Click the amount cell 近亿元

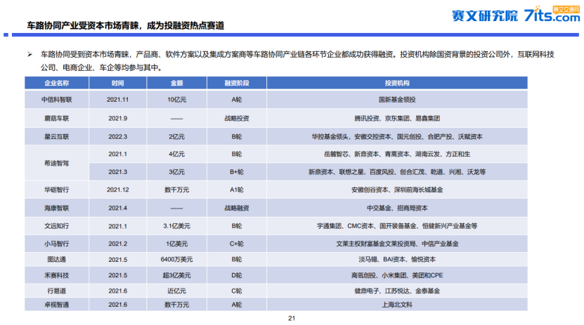176,291
